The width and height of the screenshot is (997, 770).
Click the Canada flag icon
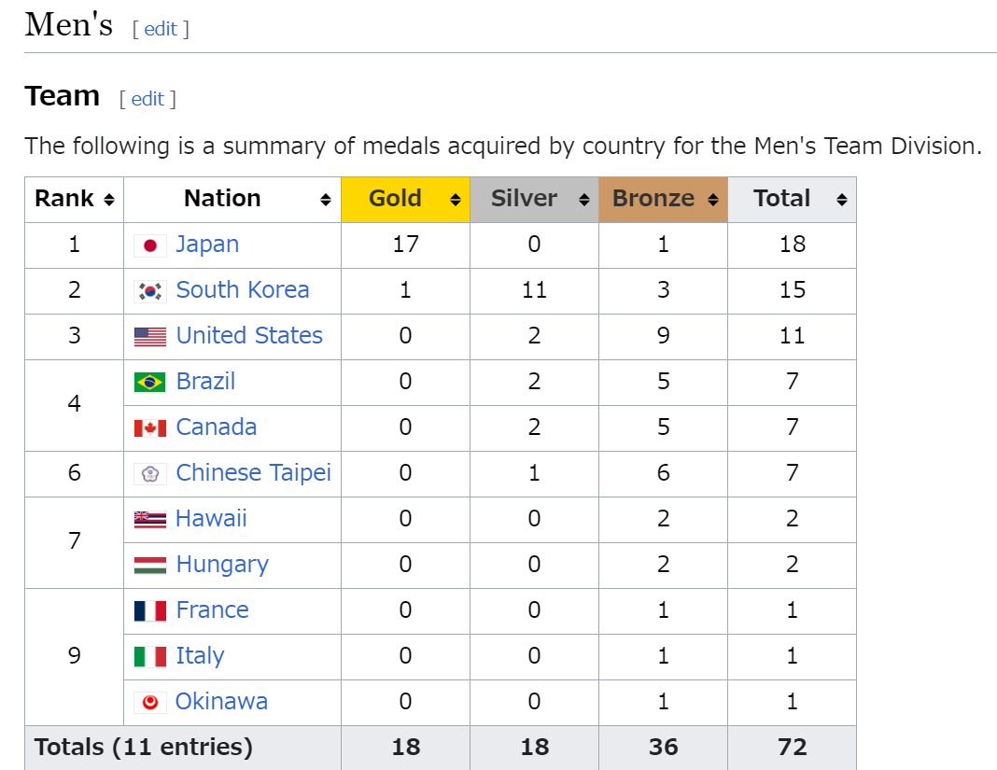click(150, 428)
